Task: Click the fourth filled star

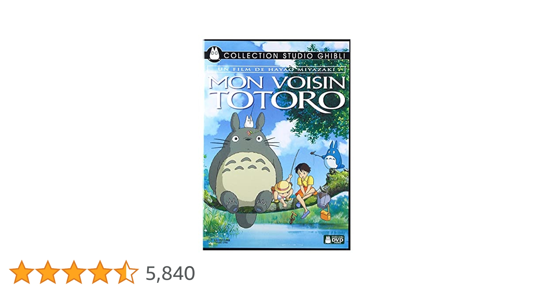Action: click(x=100, y=272)
